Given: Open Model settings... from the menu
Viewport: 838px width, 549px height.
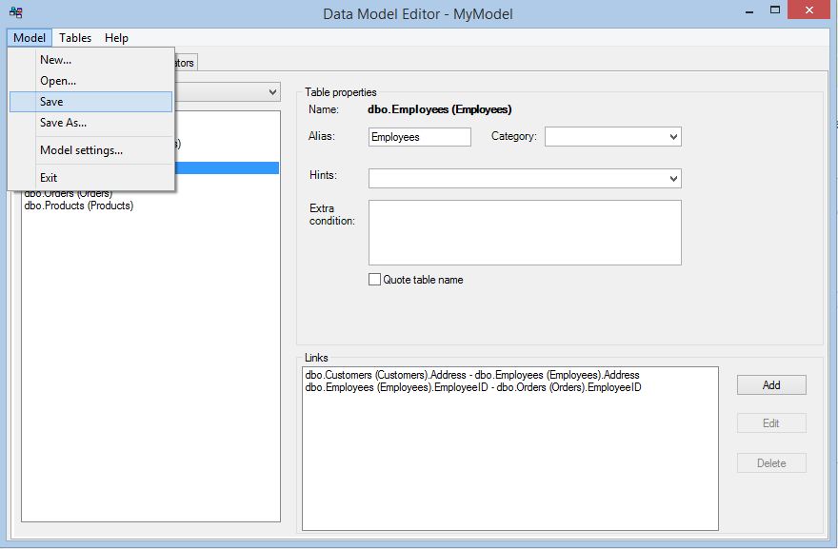Looking at the screenshot, I should click(81, 149).
